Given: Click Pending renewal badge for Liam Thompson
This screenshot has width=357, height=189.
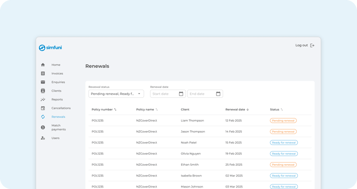Looking at the screenshot, I should [x=283, y=121].
